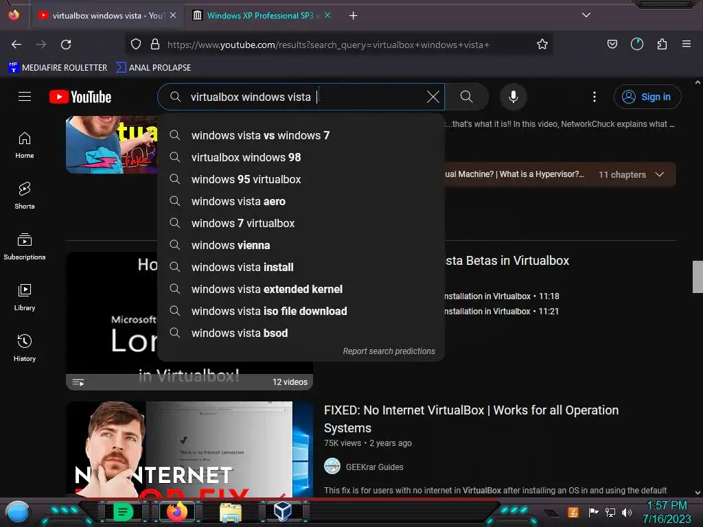
Task: Select suggestion windows vista iso file download
Action: [x=301, y=311]
